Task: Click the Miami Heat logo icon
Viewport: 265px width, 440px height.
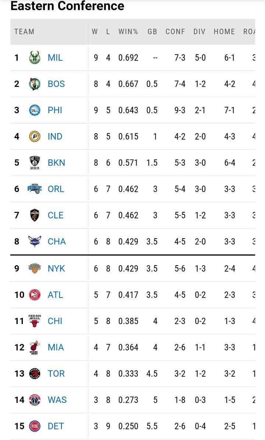Action: 35,347
